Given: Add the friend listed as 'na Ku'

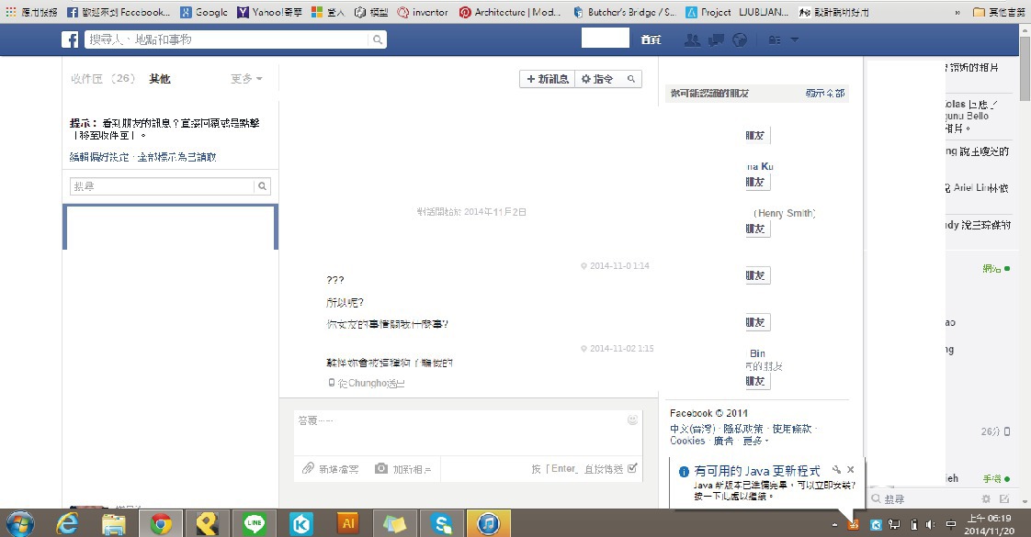Looking at the screenshot, I should pos(757,182).
